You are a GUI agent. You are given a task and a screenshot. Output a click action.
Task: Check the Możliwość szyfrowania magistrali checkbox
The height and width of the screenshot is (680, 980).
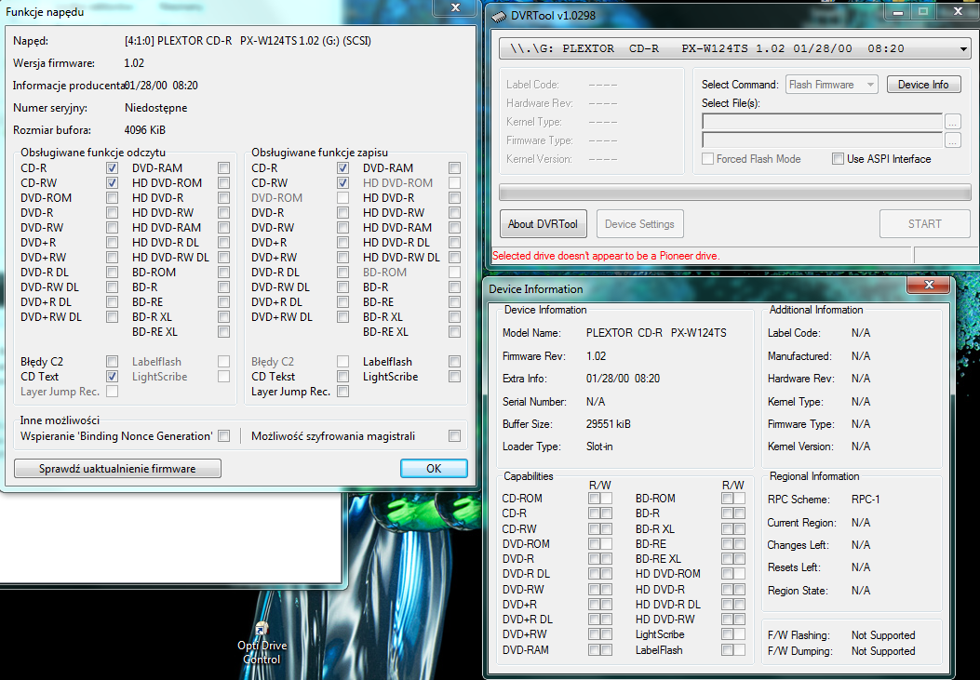(454, 436)
